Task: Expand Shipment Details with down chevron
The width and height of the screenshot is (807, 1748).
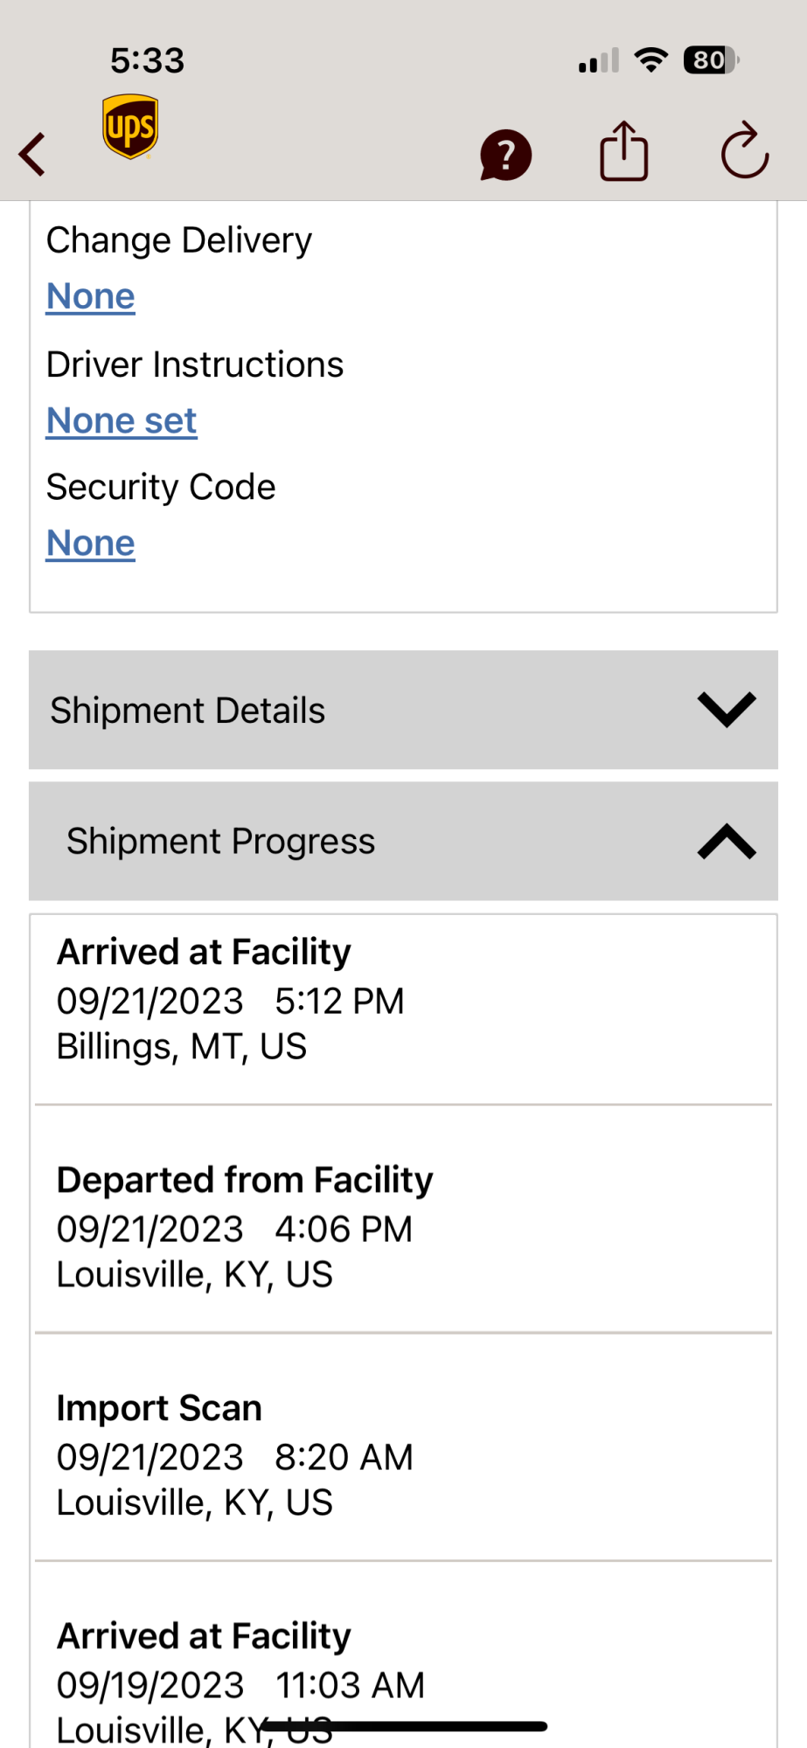Action: point(726,710)
